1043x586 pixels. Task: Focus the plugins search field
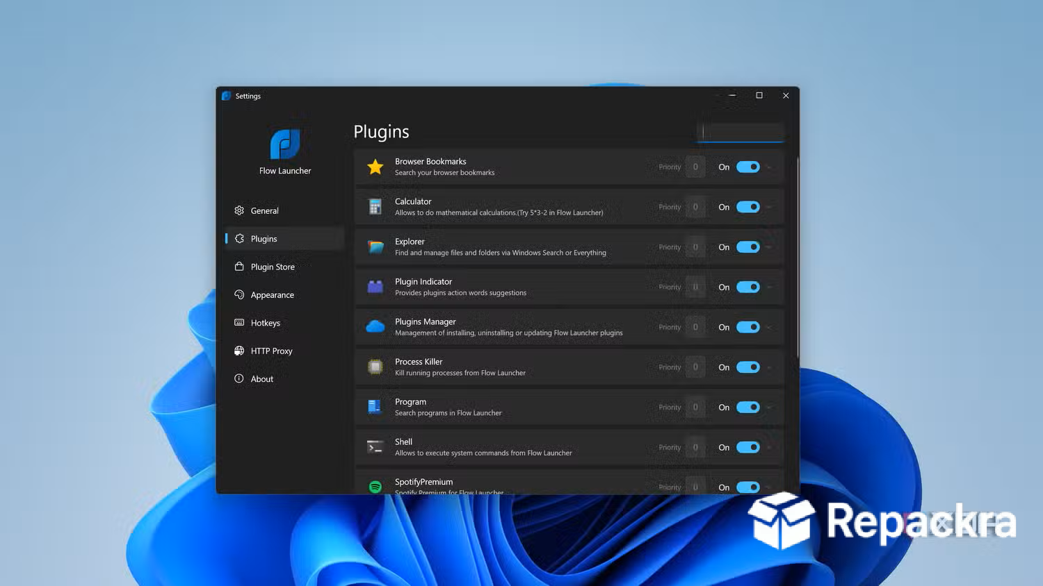pos(741,132)
